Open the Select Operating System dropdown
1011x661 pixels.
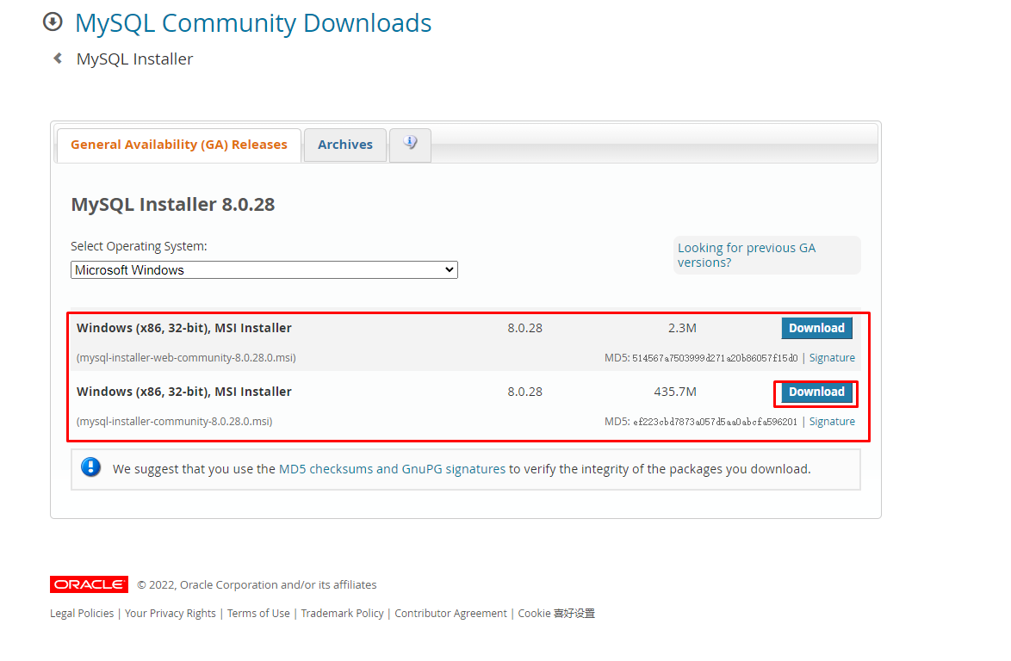(264, 270)
